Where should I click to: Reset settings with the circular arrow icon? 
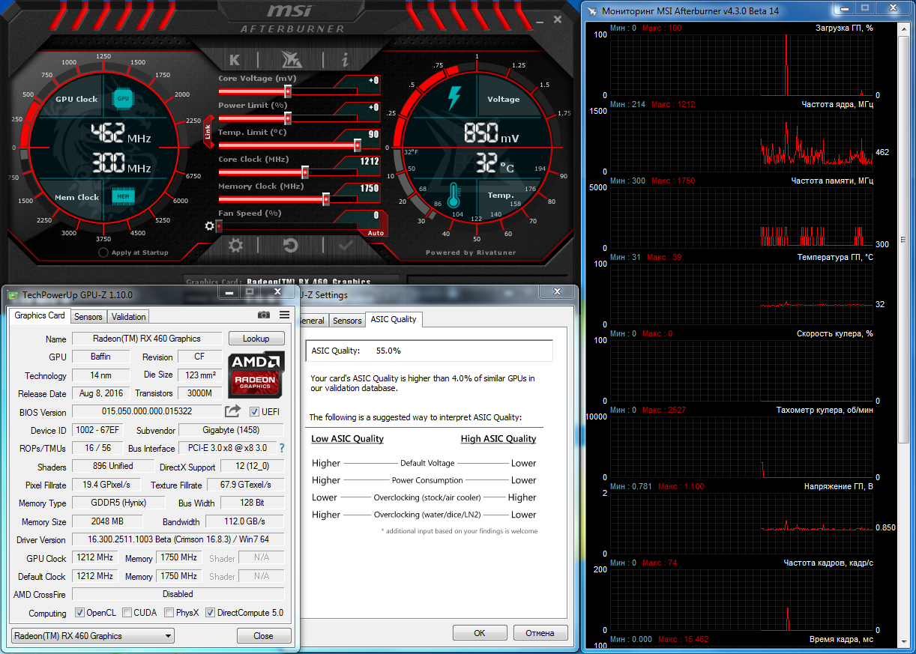291,245
